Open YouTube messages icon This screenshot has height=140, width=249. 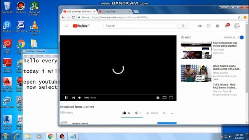(217, 26)
